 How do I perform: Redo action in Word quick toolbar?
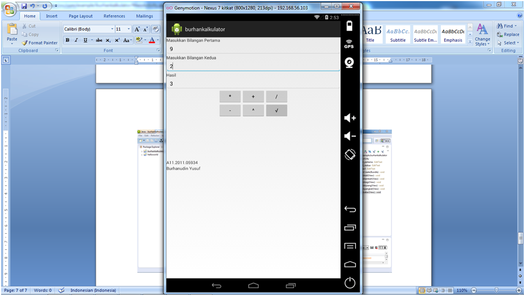pos(44,6)
